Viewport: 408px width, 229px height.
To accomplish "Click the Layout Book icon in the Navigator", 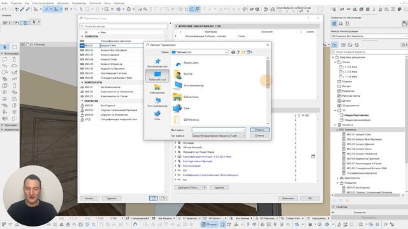I will click(x=350, y=45).
